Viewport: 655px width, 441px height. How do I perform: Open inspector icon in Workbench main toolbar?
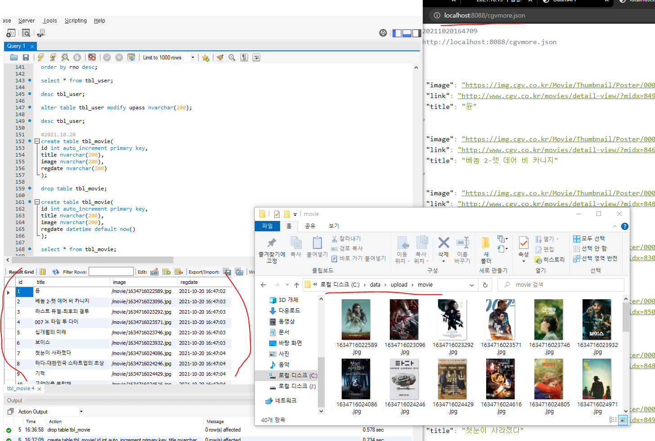(x=26, y=33)
